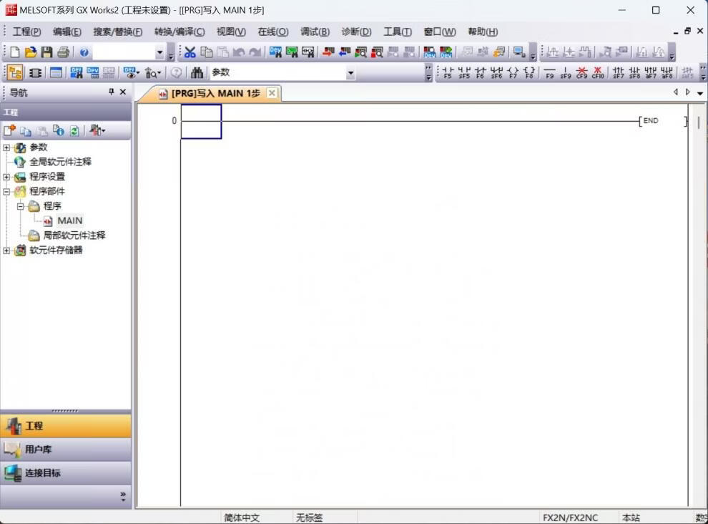Toggle the navigation window view icon
This screenshot has width=708, height=524.
pos(15,72)
